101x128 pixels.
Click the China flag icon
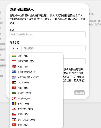point(14,125)
